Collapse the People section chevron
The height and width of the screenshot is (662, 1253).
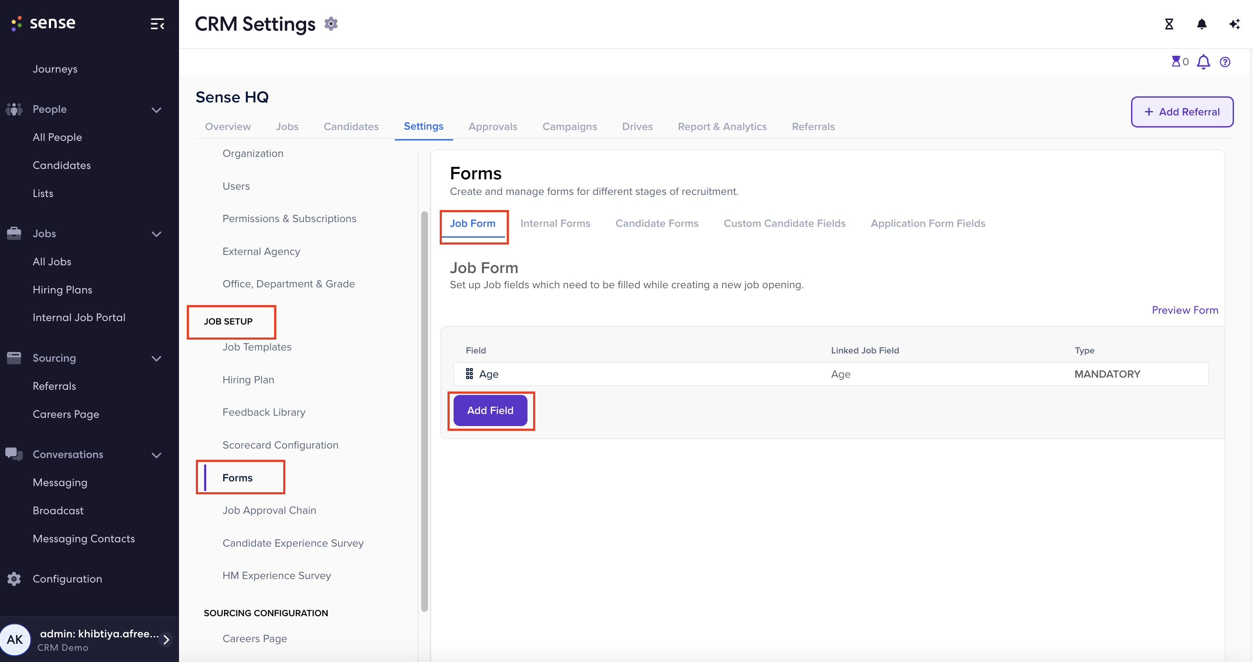pos(156,110)
